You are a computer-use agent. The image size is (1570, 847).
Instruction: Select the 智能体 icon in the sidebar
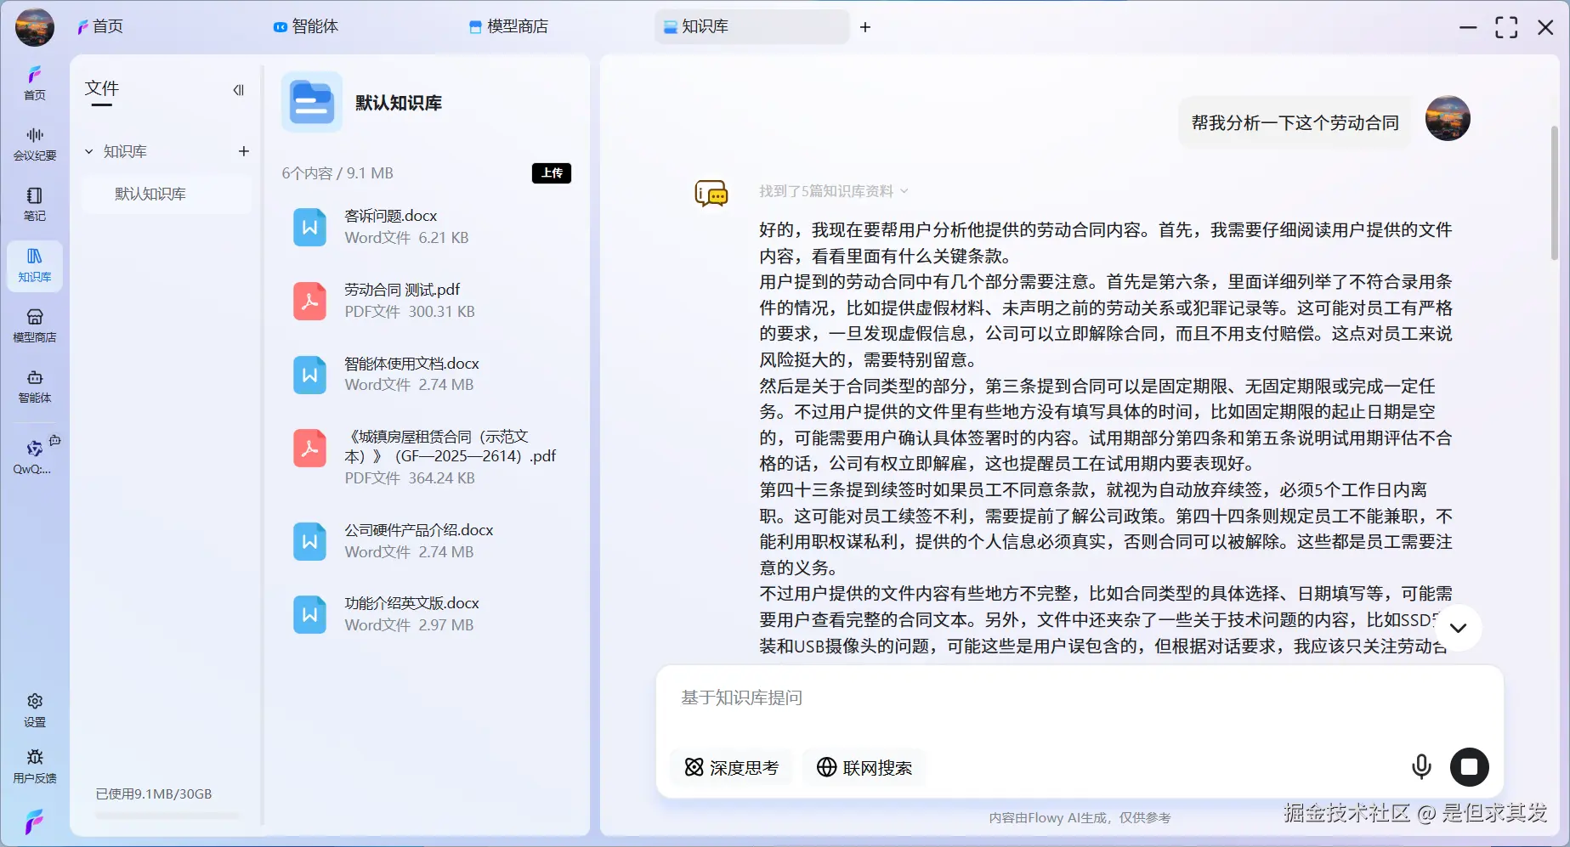(34, 387)
